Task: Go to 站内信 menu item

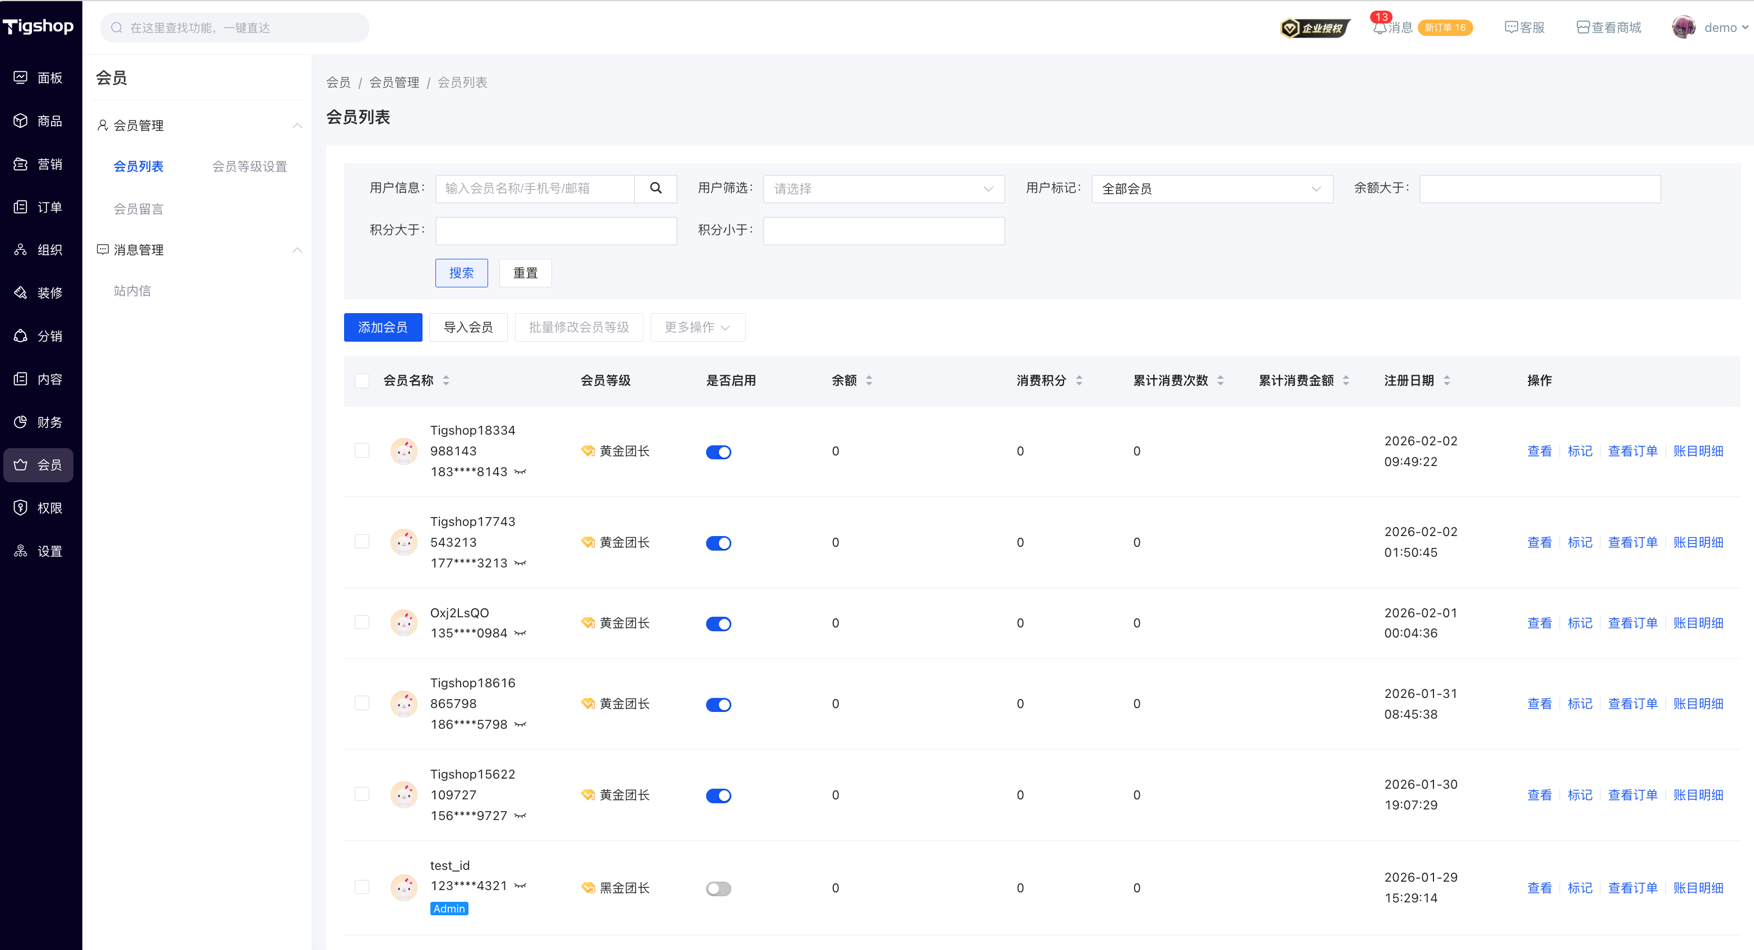Action: [x=132, y=291]
